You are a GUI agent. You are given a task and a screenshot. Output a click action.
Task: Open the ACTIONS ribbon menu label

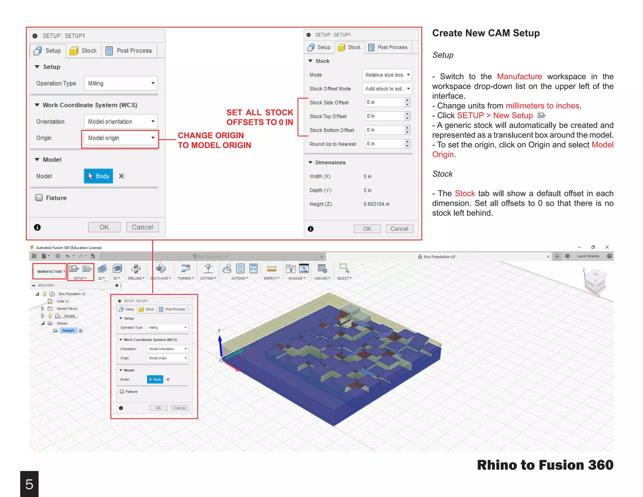pos(240,278)
